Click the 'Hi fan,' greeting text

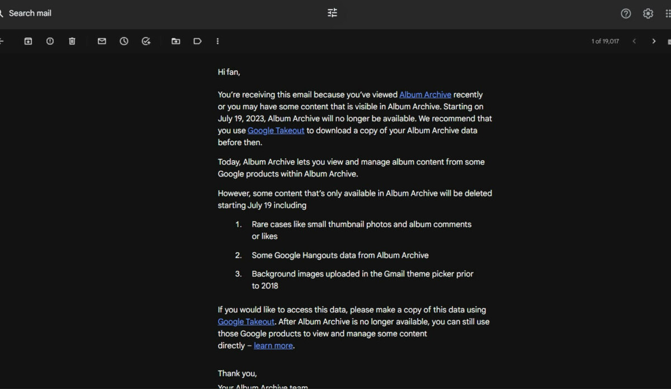coord(229,72)
